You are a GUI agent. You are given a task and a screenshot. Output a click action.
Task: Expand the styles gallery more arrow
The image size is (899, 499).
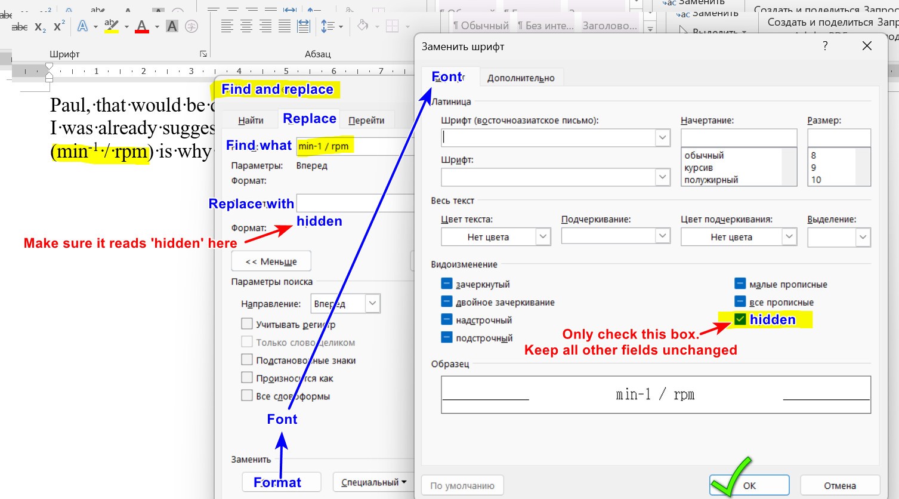[x=650, y=28]
